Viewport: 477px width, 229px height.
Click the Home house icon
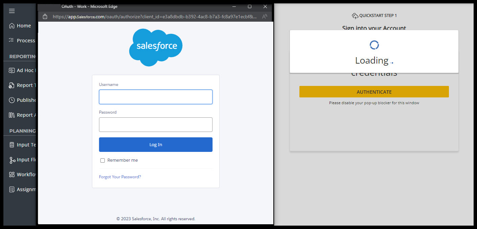pos(12,26)
